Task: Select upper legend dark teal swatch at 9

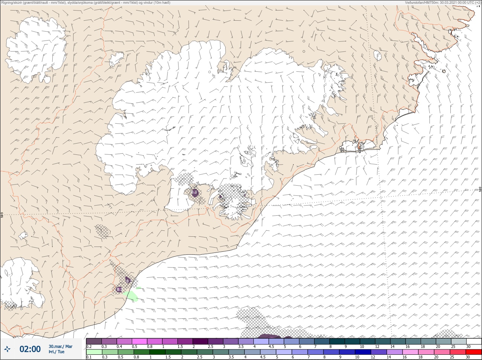Action: [x=352, y=341]
